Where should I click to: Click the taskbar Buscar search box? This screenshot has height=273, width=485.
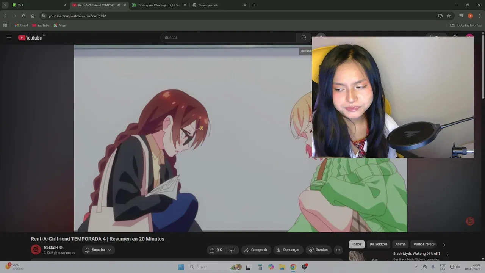coord(215,267)
